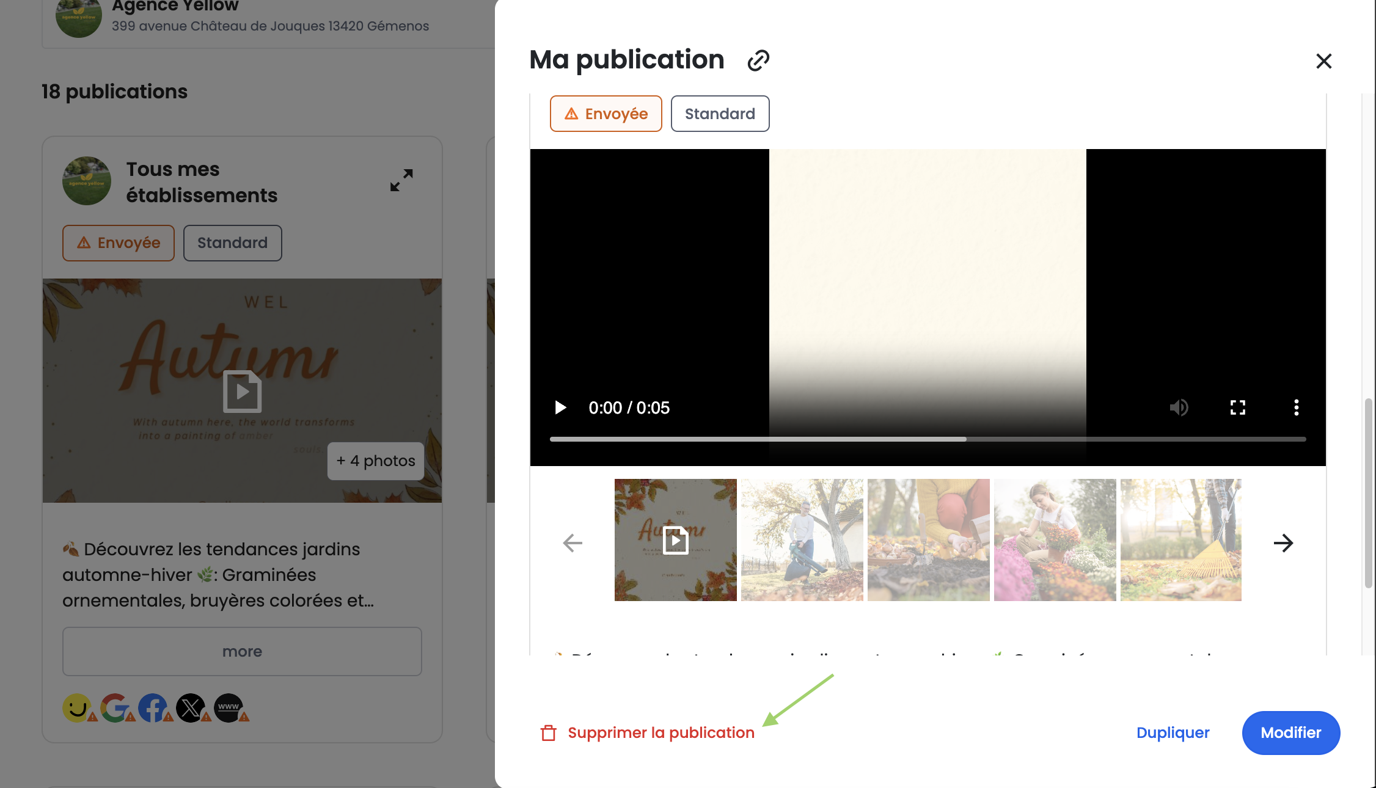Select the woman with flowers thumbnail
This screenshot has height=788, width=1376.
click(1055, 540)
